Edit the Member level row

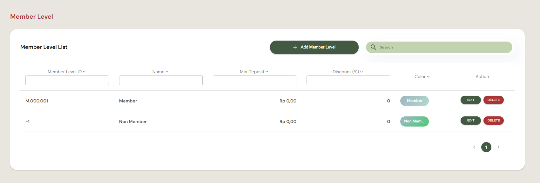click(471, 100)
